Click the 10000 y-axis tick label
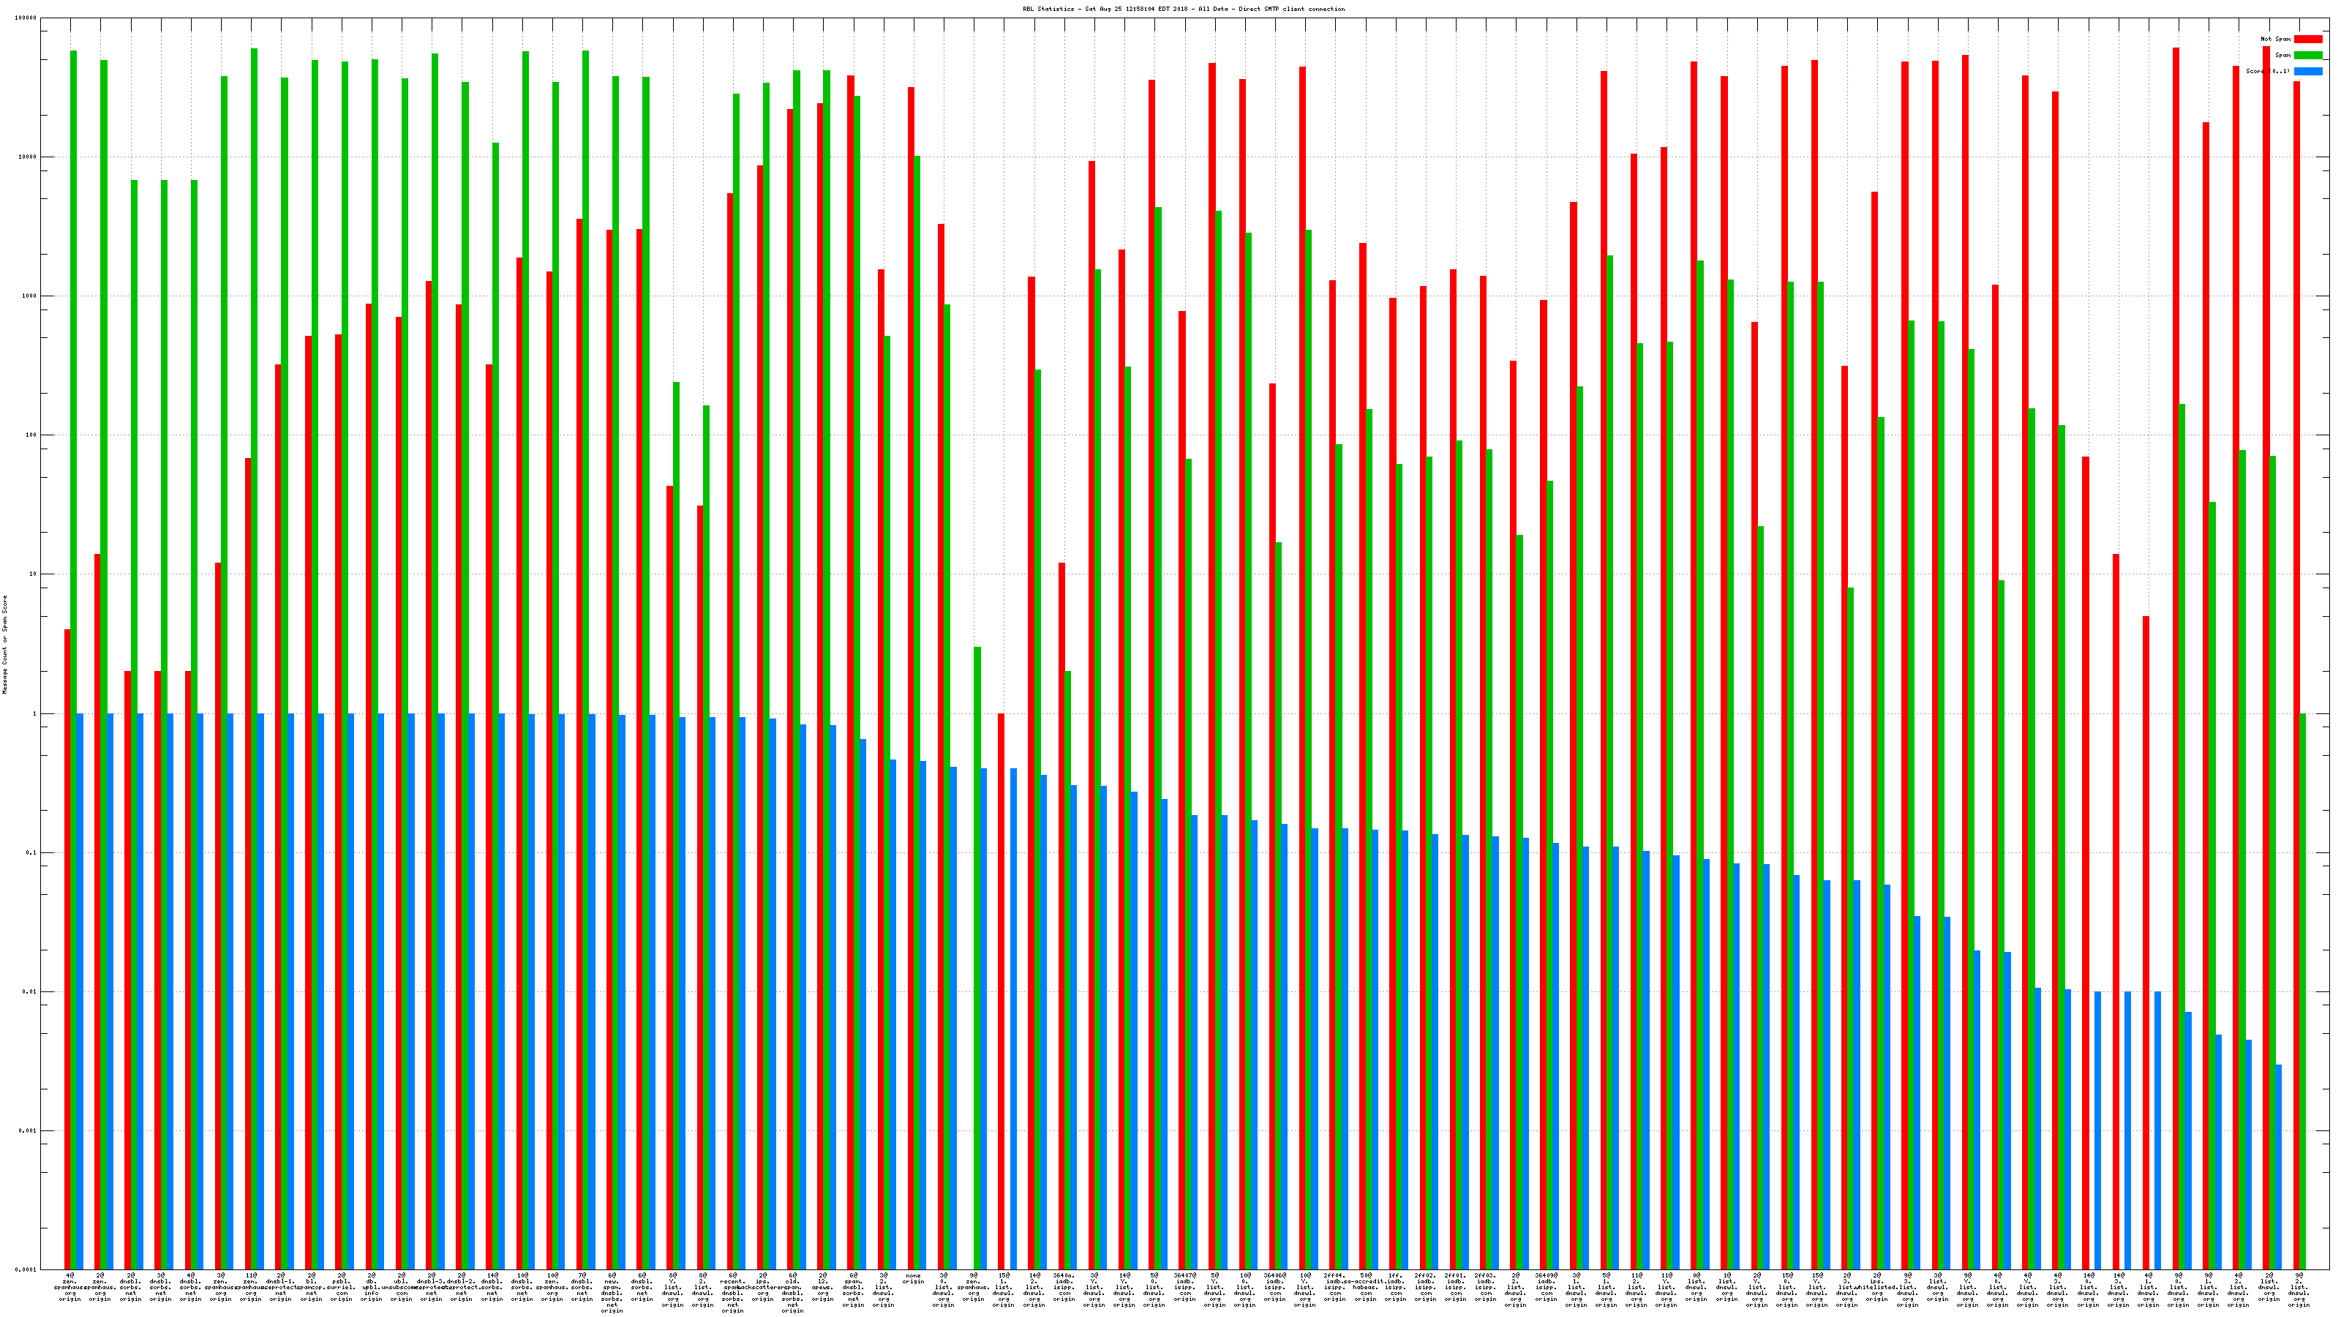This screenshot has width=2341, height=1317. (x=29, y=157)
